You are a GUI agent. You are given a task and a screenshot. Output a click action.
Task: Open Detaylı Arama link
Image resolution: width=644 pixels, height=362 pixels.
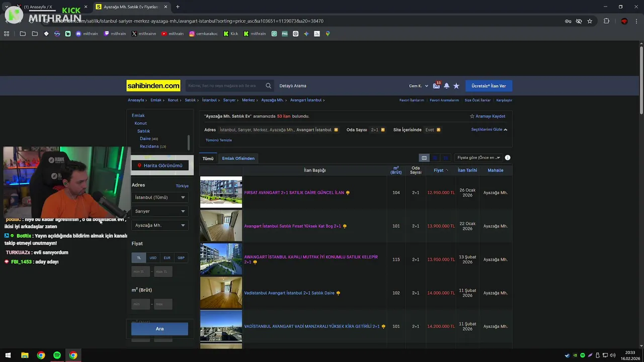pos(293,86)
